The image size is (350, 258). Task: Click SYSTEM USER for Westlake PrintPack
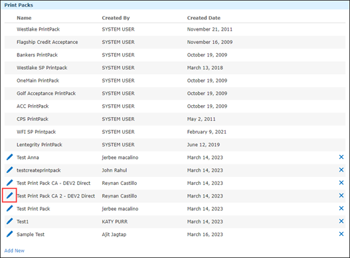pyautogui.click(x=118, y=29)
